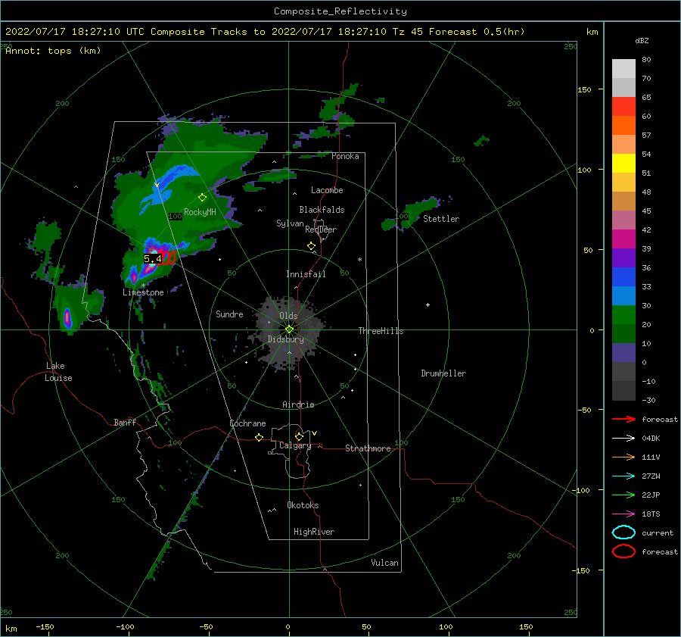Click the RedDeer city label
The image size is (681, 637).
click(x=321, y=230)
